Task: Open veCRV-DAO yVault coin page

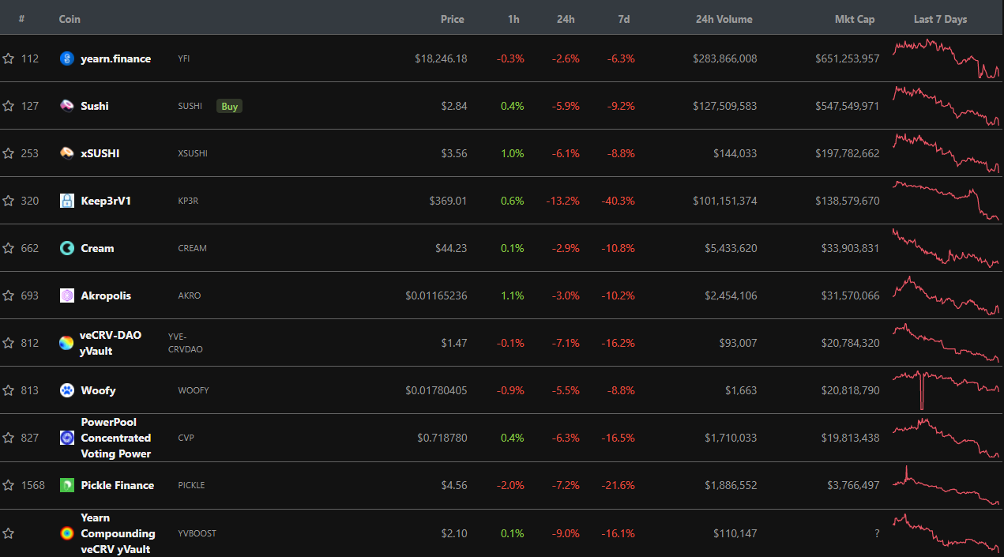Action: point(111,343)
